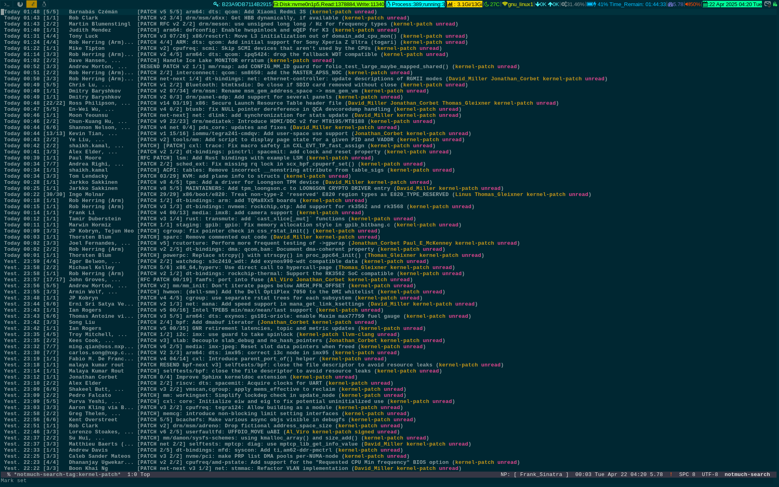The height and width of the screenshot is (487, 779).
Task: Open Marwin Hormiz's staging gpib thread
Action: pos(389,225)
